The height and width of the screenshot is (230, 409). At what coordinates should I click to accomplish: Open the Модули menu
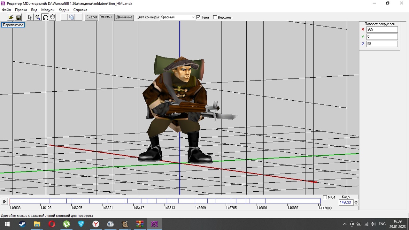click(x=48, y=10)
